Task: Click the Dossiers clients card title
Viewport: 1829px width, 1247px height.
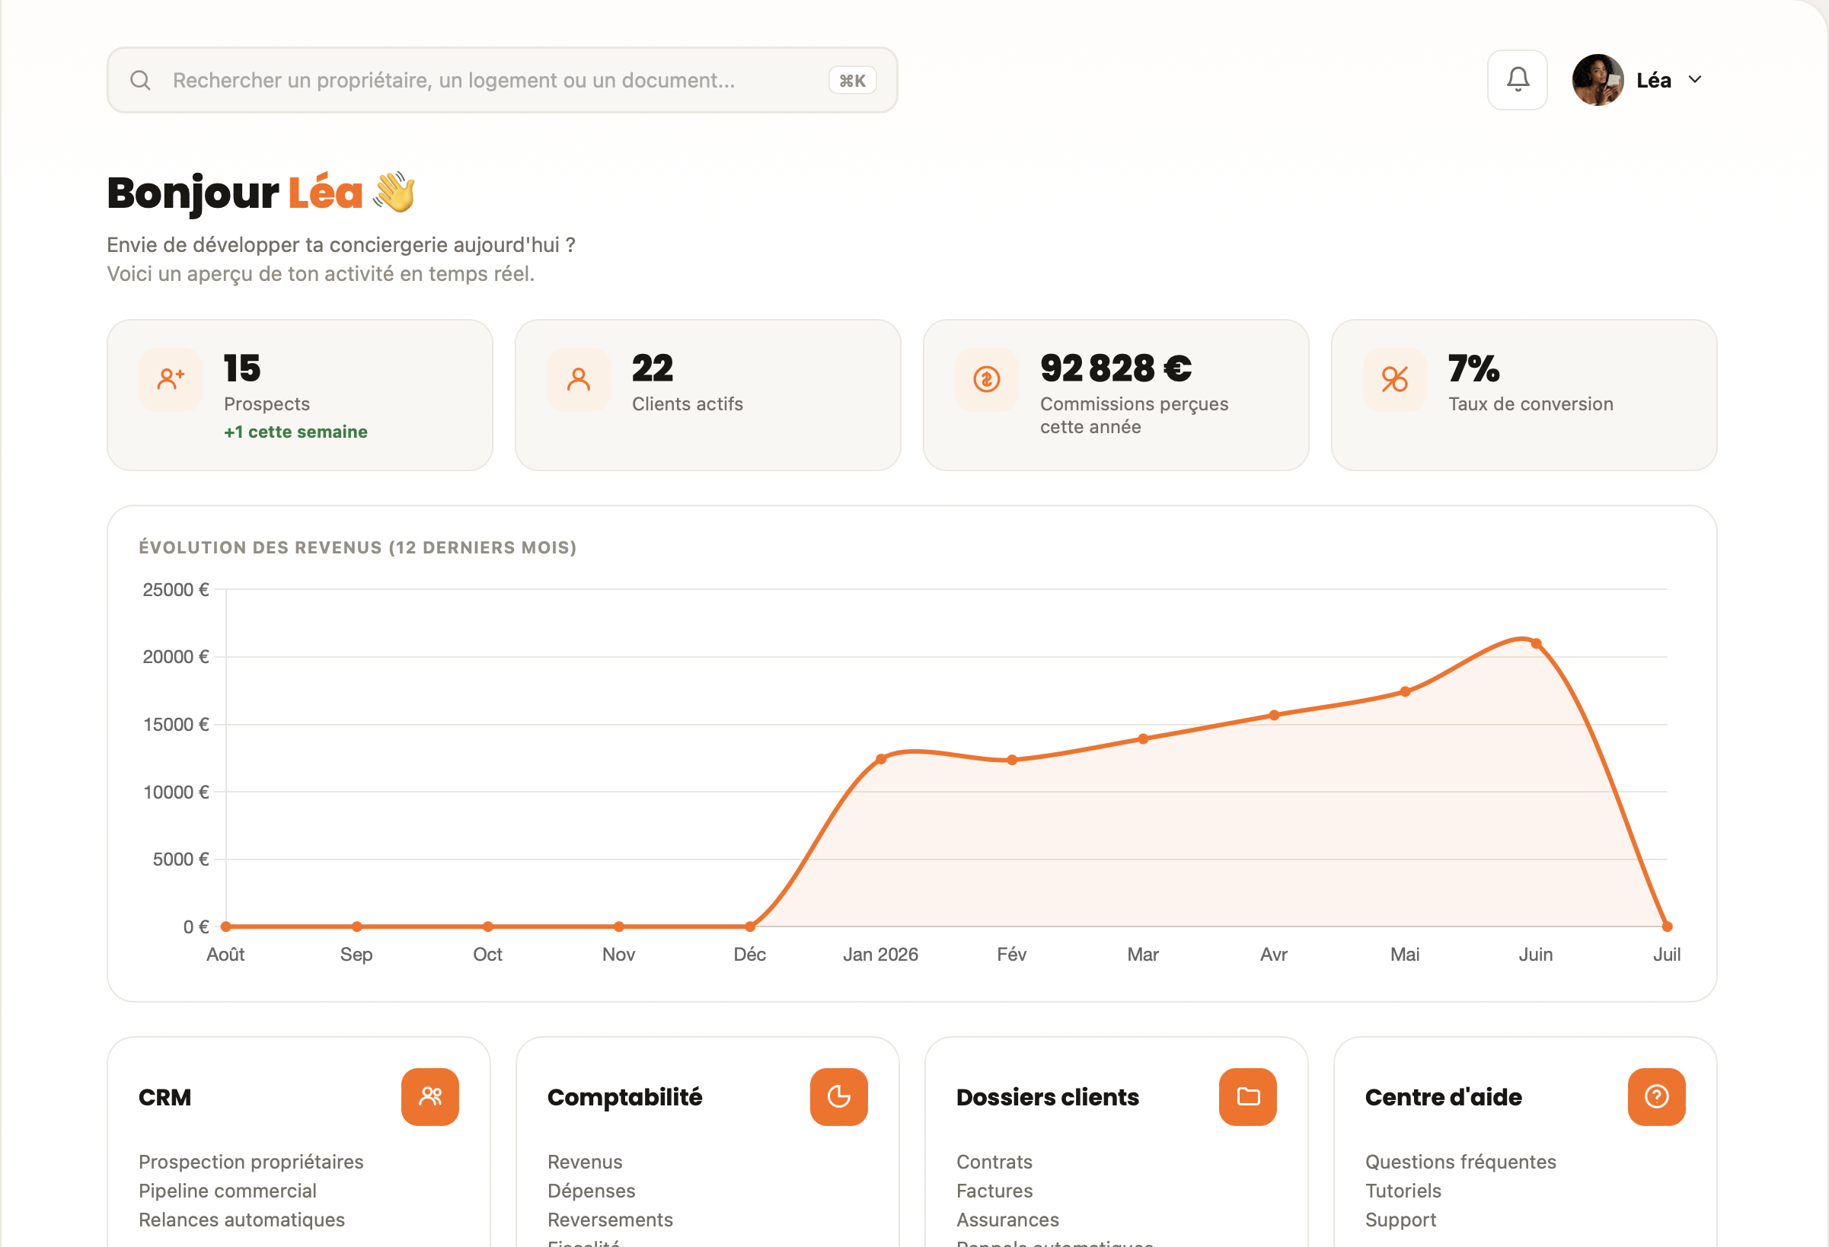Action: click(1048, 1097)
